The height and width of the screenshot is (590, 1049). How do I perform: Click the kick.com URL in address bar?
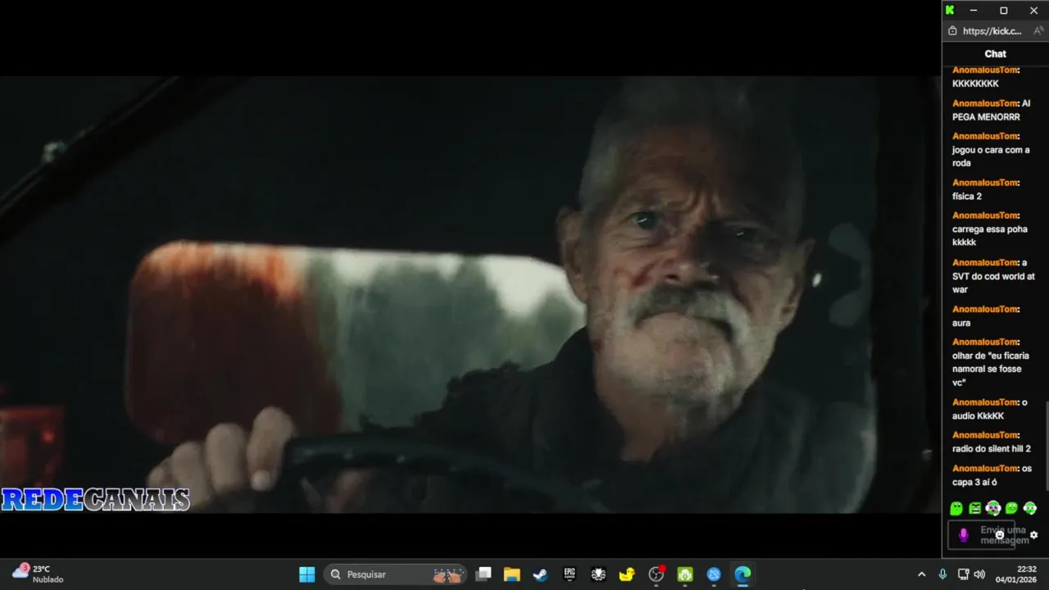[992, 31]
